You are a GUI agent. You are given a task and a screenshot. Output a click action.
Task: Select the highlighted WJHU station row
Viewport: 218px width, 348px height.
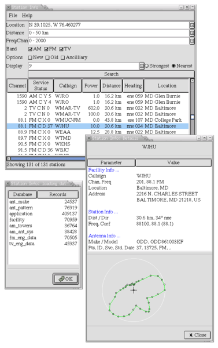click(x=98, y=126)
